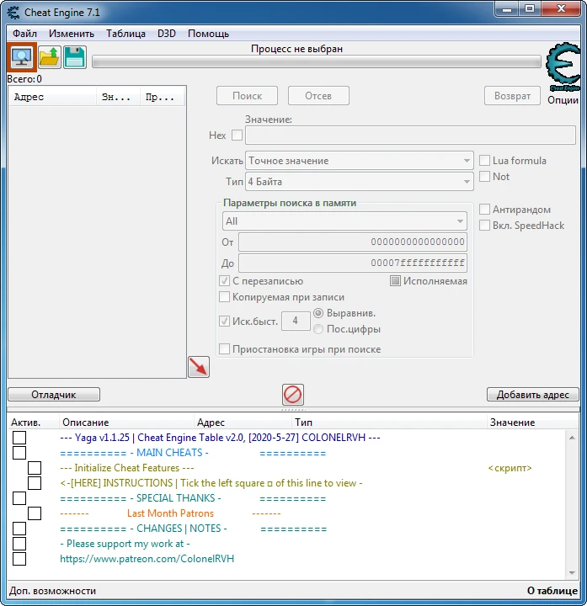Screen dimensions: 587x606
Task: Toggle the Иск.быст. checkbox
Action: point(224,322)
